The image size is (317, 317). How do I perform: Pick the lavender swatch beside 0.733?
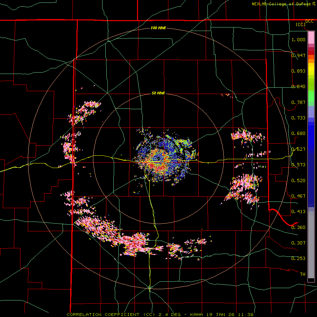pos(311,112)
